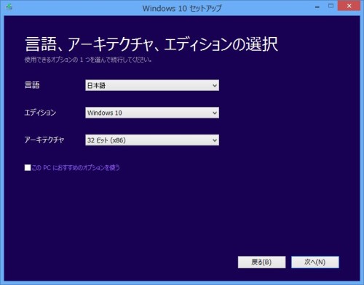364x285 pixels.
Task: Click the 使用できるオプションの 1 つを選んで instruction text
Action: pos(88,60)
